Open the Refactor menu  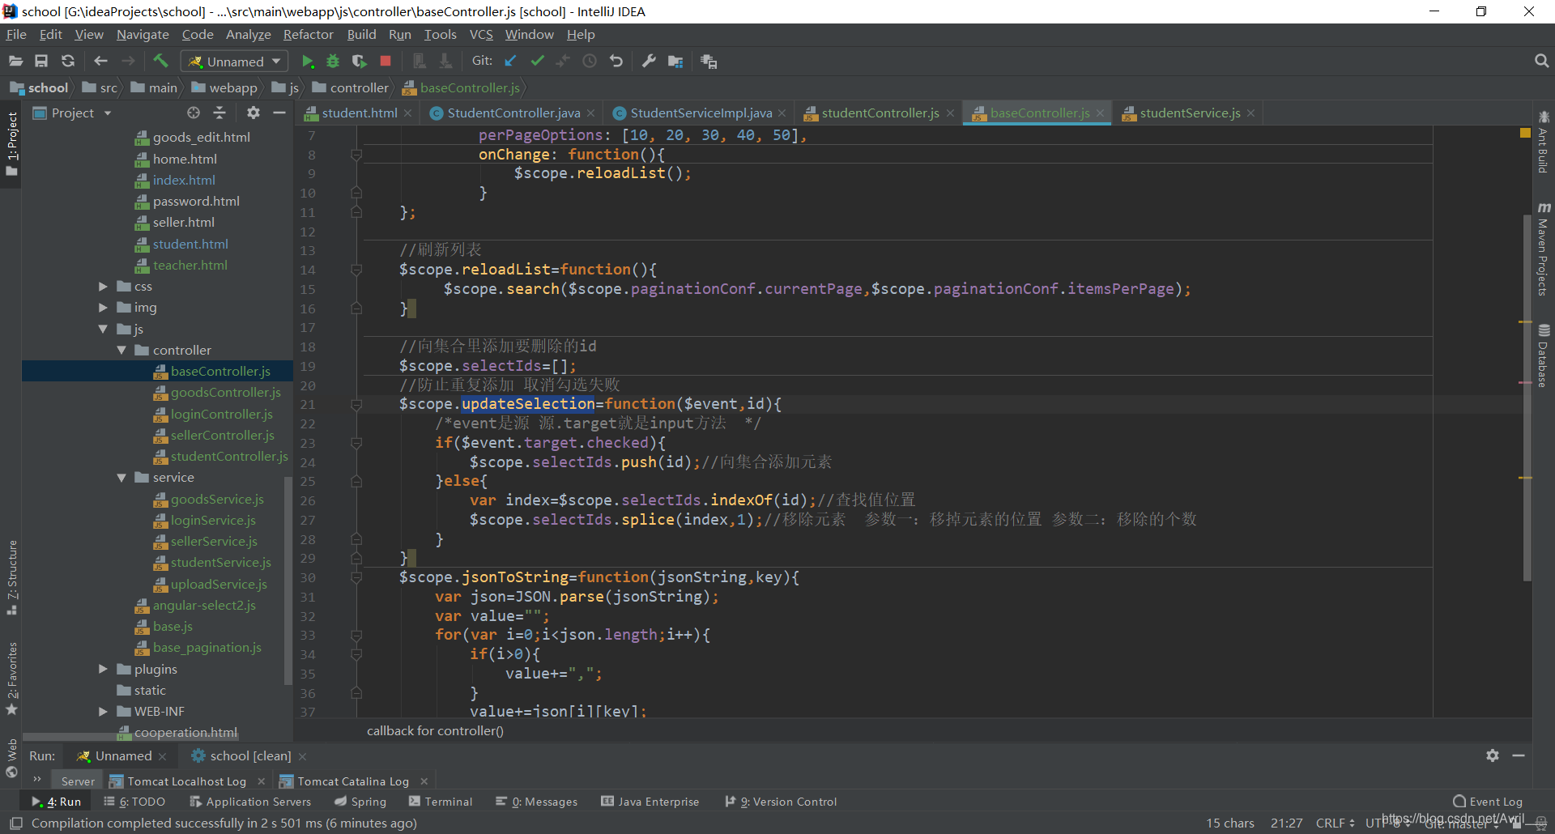coord(308,35)
